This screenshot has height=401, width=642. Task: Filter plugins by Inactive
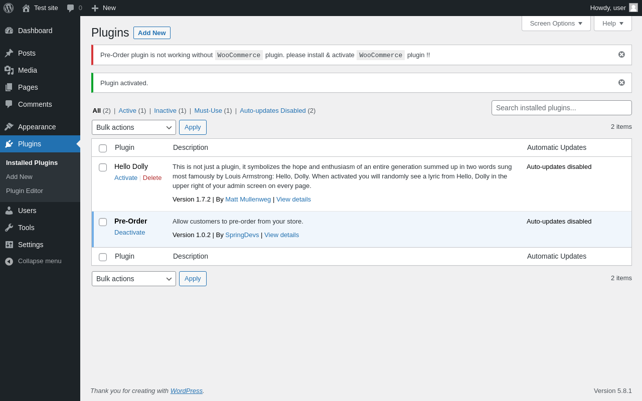[x=165, y=111]
